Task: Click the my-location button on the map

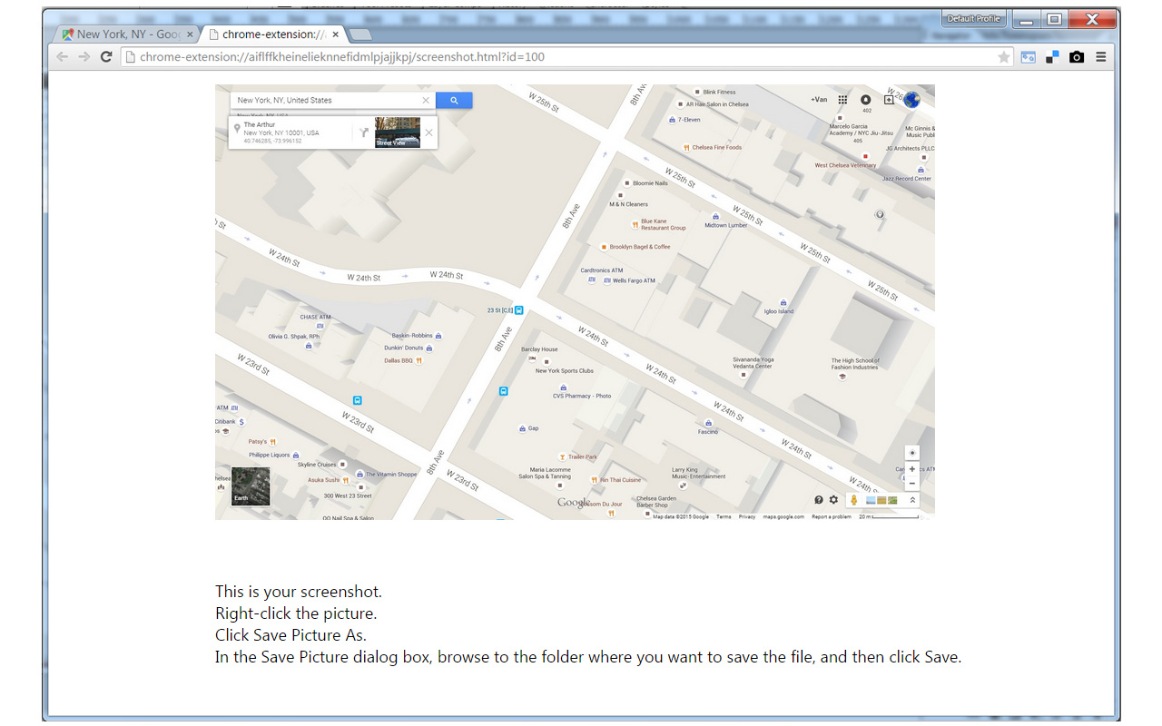Action: click(x=912, y=453)
